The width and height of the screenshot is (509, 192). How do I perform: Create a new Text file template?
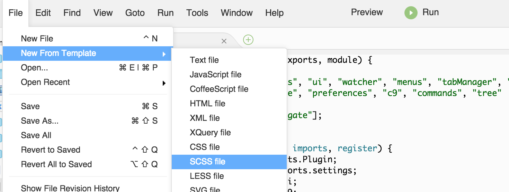pyautogui.click(x=229, y=60)
